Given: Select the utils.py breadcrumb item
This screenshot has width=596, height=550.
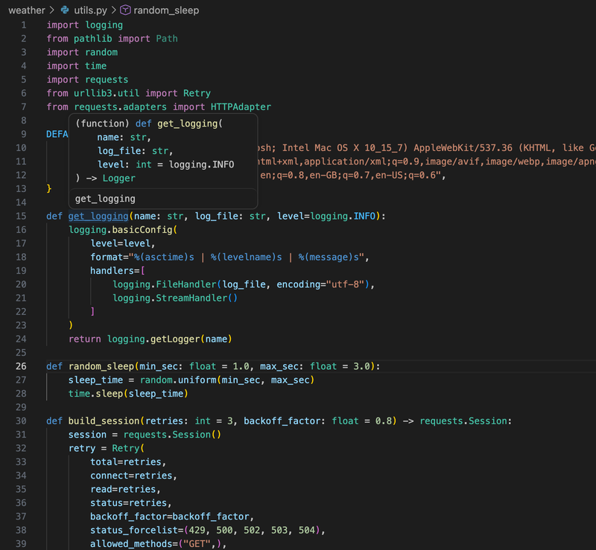Looking at the screenshot, I should [90, 10].
